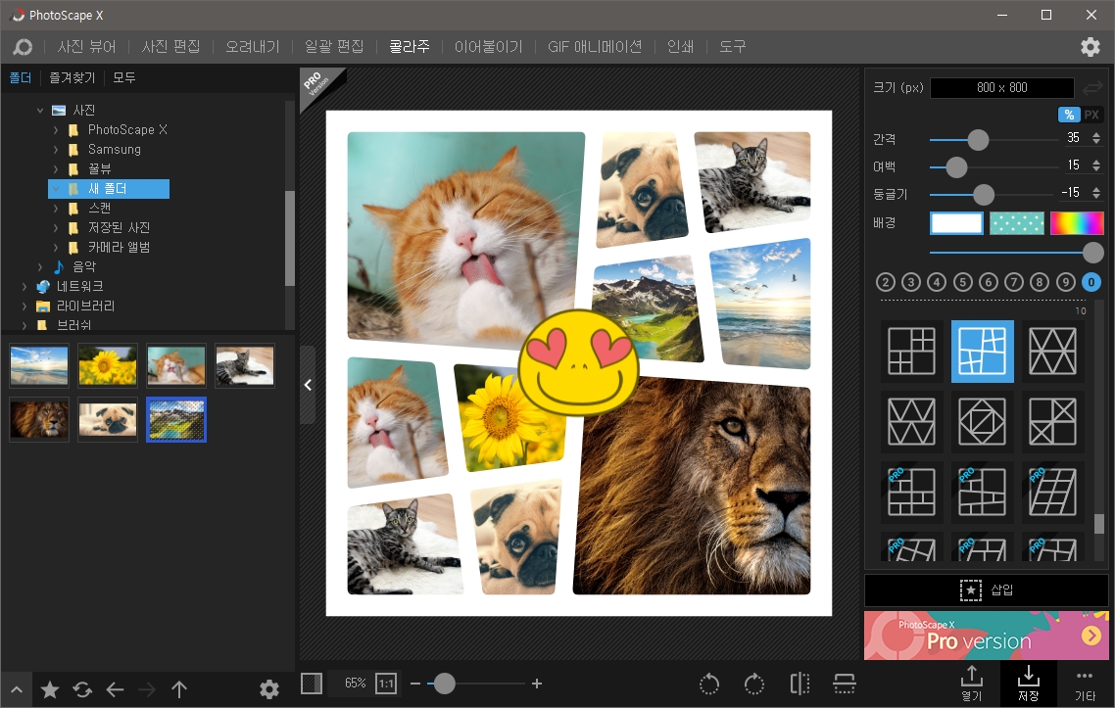Choose 5 photos layout count
1115x708 pixels.
pyautogui.click(x=963, y=282)
